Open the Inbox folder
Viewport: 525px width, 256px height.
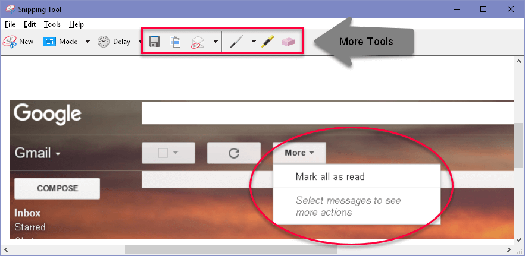pyautogui.click(x=27, y=213)
